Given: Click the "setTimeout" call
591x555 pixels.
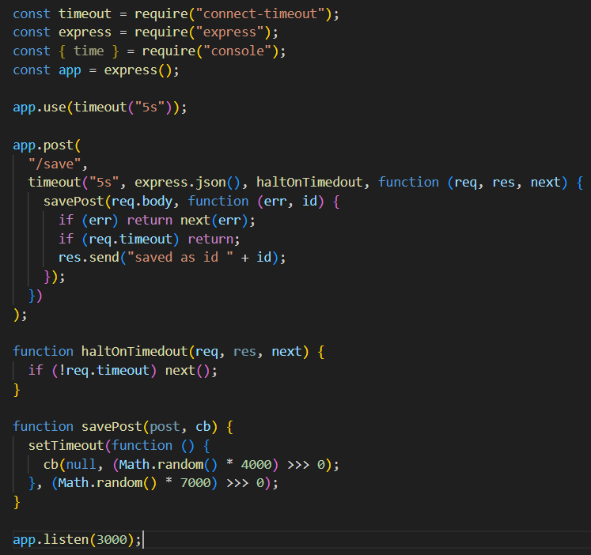Looking at the screenshot, I should point(66,446).
